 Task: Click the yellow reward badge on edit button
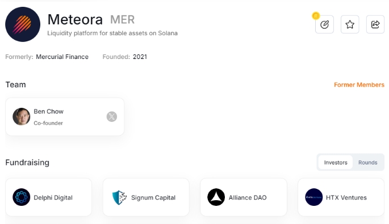pos(316,16)
